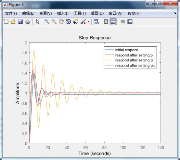
Task: Click the yellow 'respond after setting pi' legend line
Action: [109, 60]
